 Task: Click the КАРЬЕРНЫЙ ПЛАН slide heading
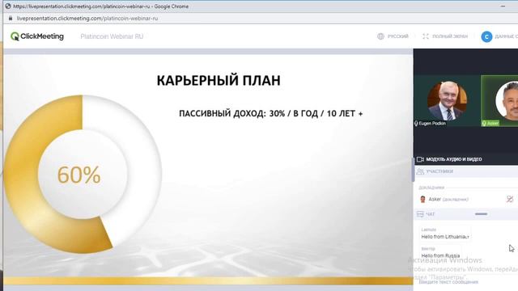click(219, 81)
